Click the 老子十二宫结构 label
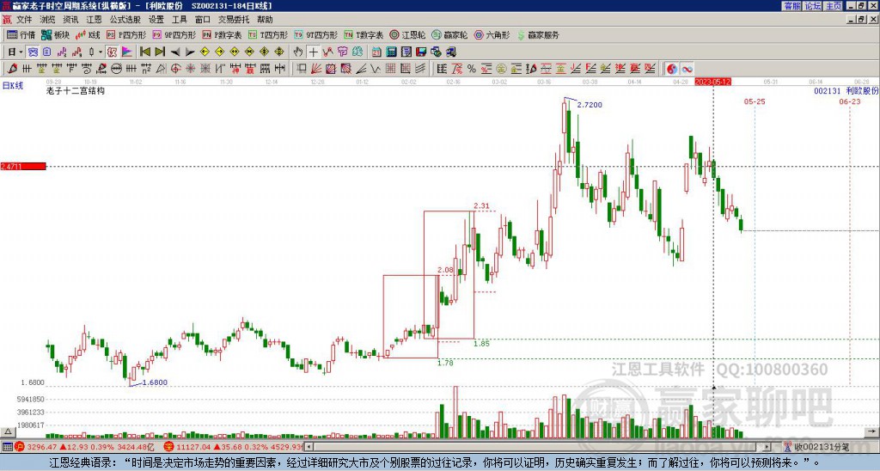Screen dimensions: 880x471 click(x=76, y=90)
